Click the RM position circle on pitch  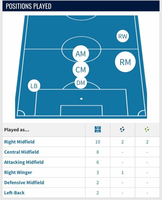tap(125, 62)
